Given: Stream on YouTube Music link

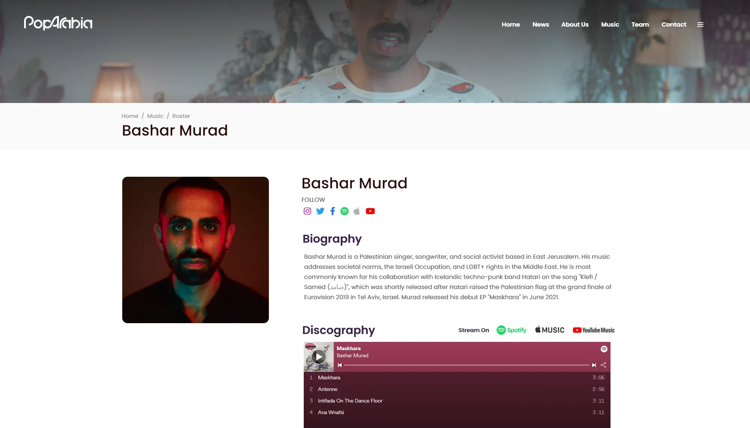Looking at the screenshot, I should click(594, 330).
